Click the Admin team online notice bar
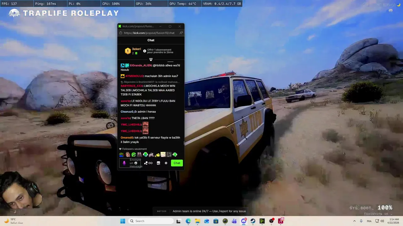 point(201,211)
